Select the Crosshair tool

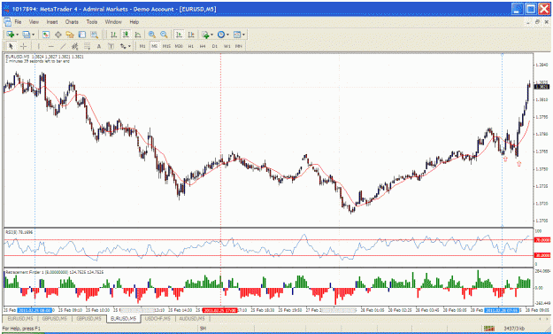click(23, 46)
